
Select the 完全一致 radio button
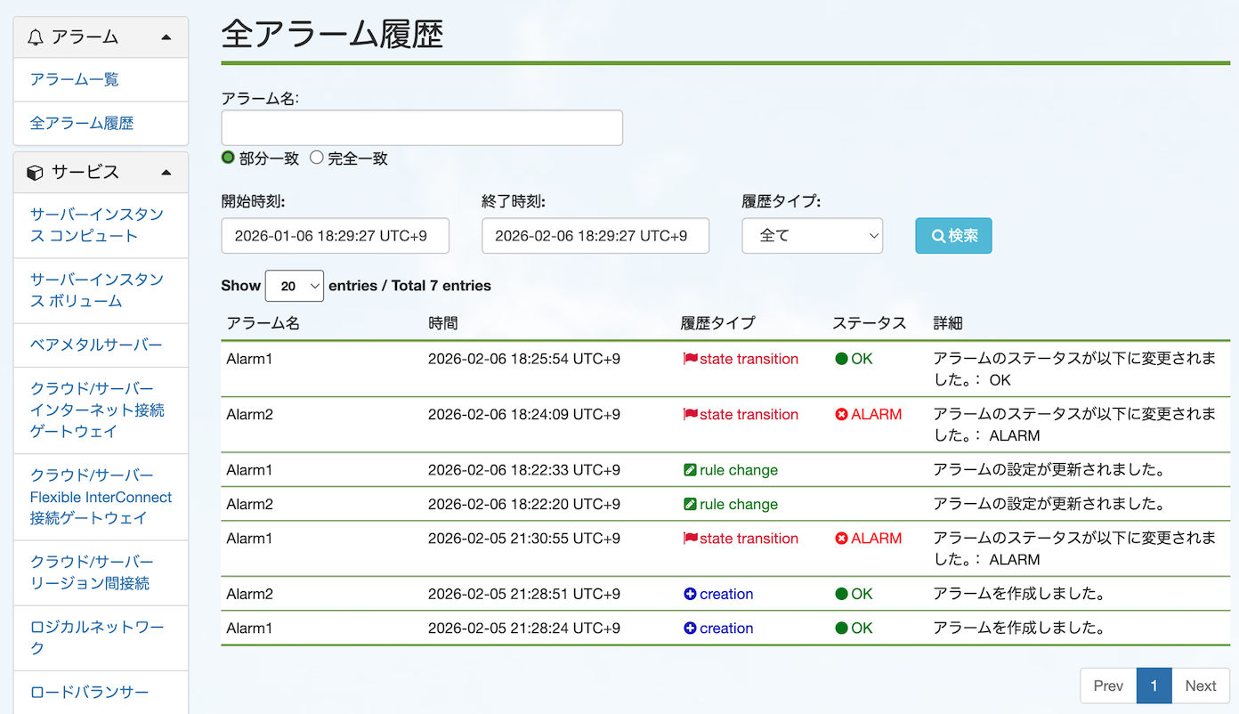point(316,157)
